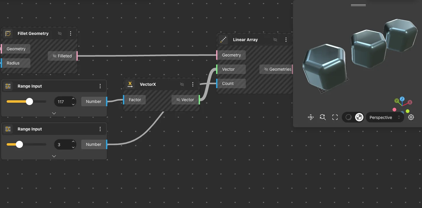Screen dimensions: 422x208
Task: Toggle visibility of the Linear Array node
Action: [x=275, y=40]
